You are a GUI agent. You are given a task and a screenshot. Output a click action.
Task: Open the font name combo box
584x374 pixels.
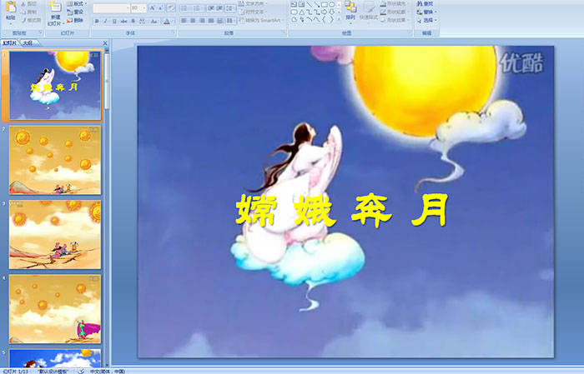pos(111,7)
